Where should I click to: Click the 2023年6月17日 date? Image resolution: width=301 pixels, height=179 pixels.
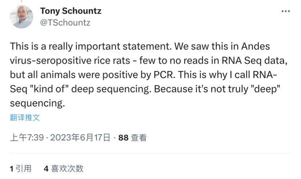point(80,138)
